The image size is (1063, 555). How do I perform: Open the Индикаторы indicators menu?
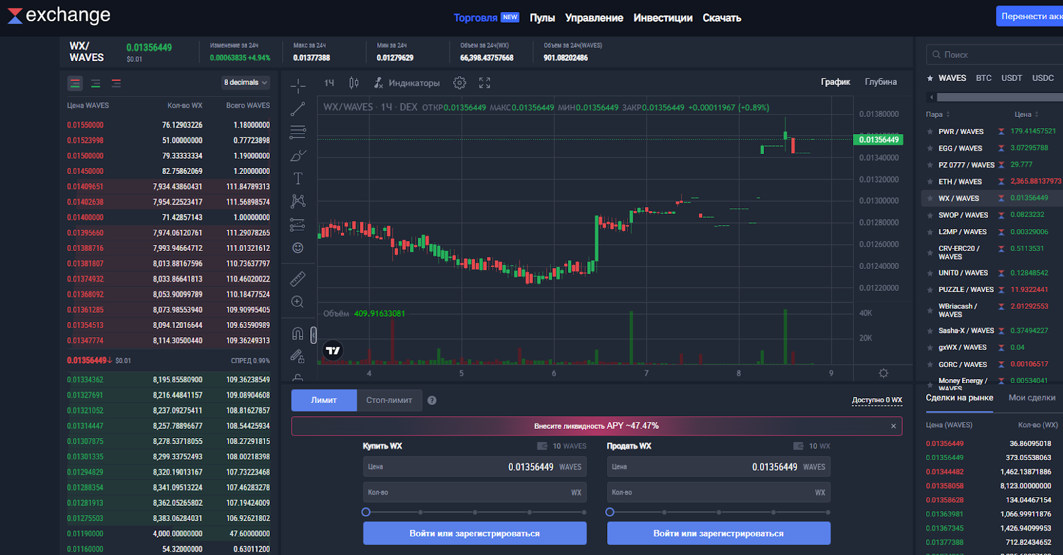point(407,83)
